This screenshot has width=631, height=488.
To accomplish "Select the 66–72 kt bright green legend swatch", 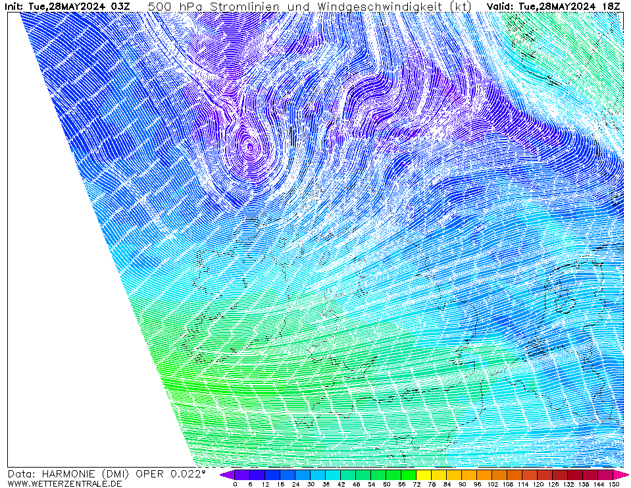I will [409, 475].
